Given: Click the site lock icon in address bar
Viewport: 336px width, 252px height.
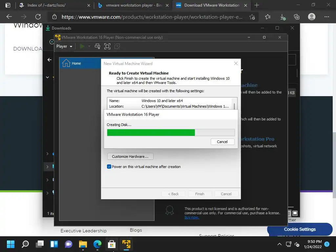Looking at the screenshot, I should tap(54, 17).
